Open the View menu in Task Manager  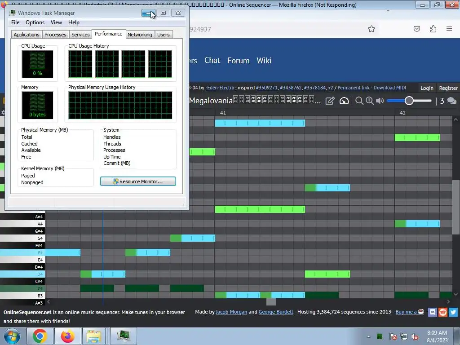[x=56, y=22]
